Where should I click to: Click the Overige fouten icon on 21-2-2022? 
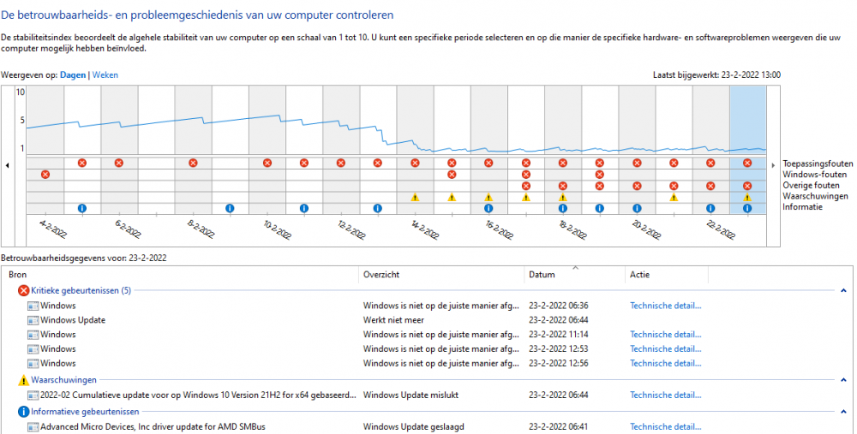pyautogui.click(x=674, y=186)
